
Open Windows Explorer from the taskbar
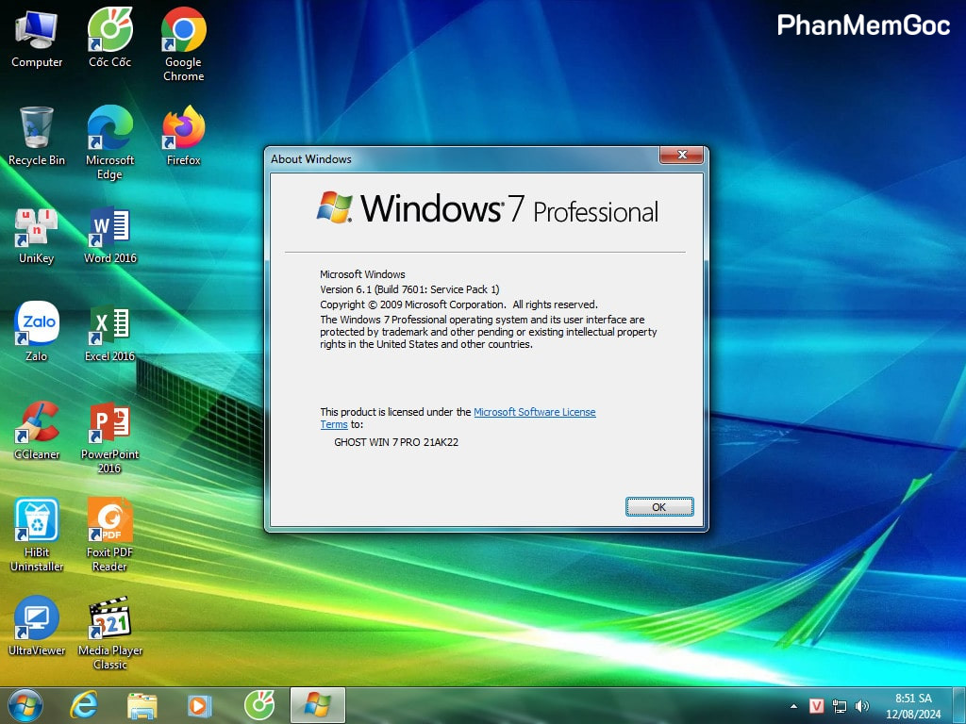[x=142, y=705]
